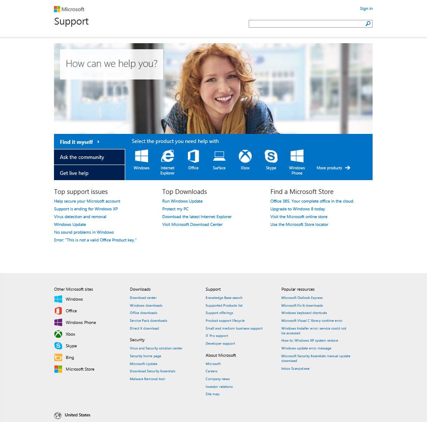This screenshot has width=427, height=422.
Task: Select the Internet Explorer product icon
Action: pyautogui.click(x=168, y=156)
